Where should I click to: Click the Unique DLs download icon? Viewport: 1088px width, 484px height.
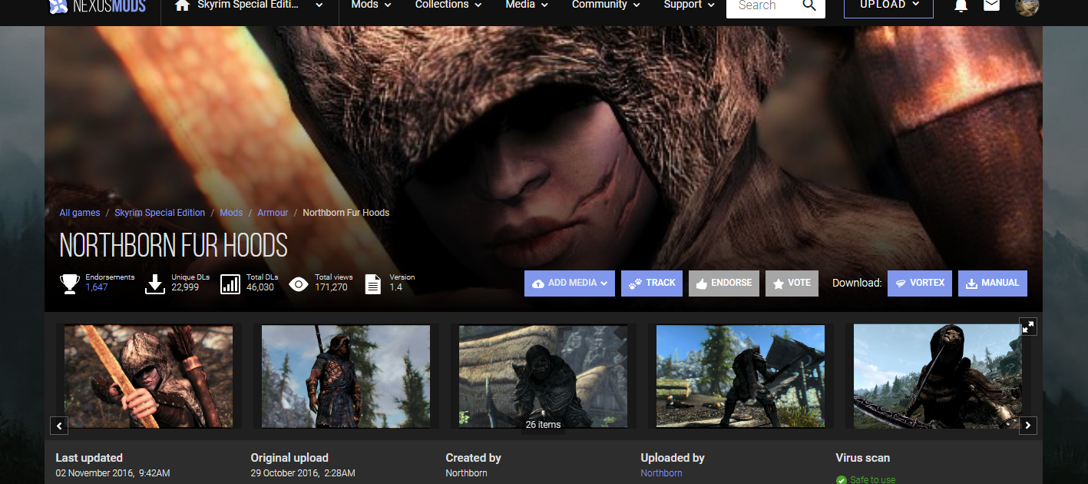click(x=155, y=284)
